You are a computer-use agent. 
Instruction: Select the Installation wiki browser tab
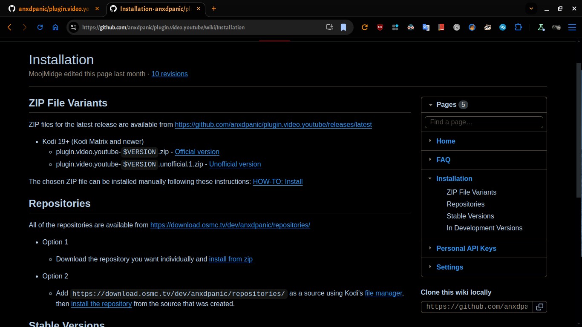(156, 9)
